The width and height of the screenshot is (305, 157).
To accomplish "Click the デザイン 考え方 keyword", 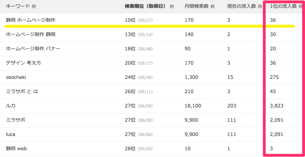I will (x=24, y=63).
